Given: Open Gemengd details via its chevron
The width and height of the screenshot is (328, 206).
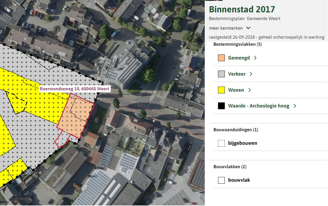Looking at the screenshot, I should 255,58.
